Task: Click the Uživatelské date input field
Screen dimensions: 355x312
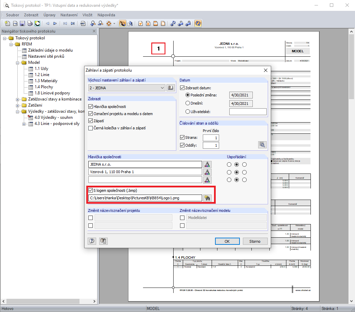Action: pos(248,112)
